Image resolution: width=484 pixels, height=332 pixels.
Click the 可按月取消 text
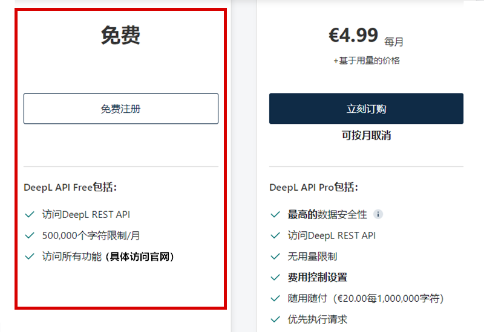coord(366,136)
